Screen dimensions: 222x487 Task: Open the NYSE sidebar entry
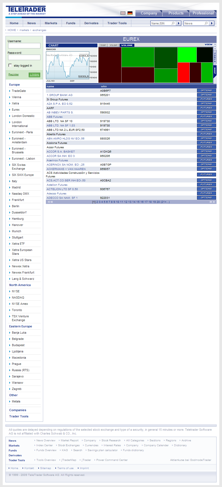point(16,291)
